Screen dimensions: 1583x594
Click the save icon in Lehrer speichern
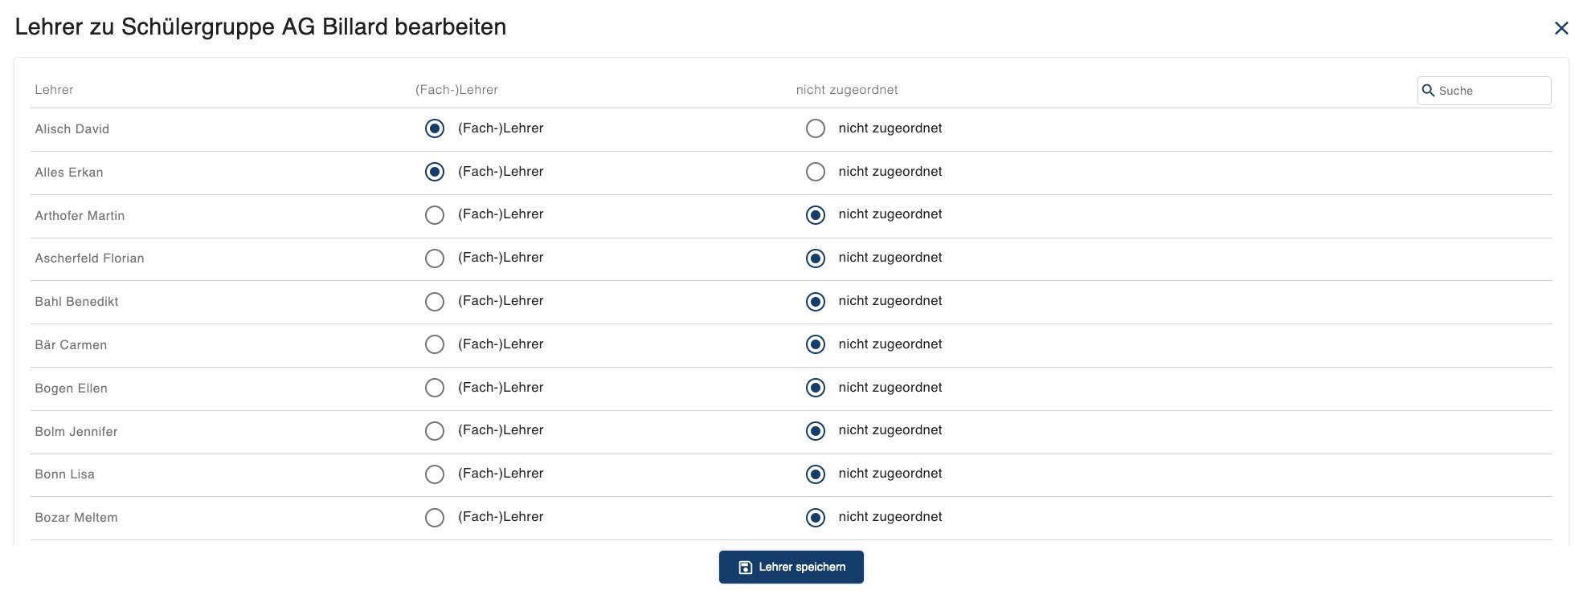tap(745, 568)
